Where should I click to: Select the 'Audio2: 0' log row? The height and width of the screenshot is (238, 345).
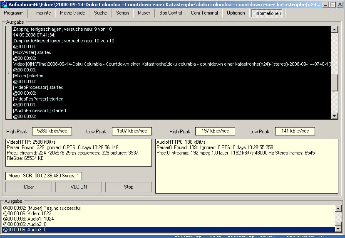coord(168,224)
